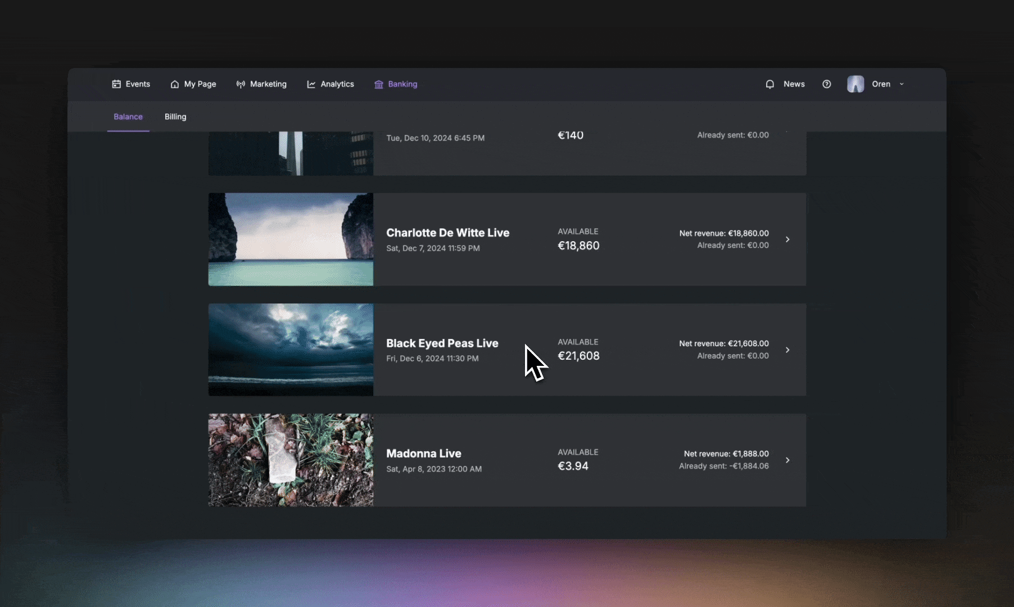Expand Madonna Live row chevron

(x=787, y=460)
